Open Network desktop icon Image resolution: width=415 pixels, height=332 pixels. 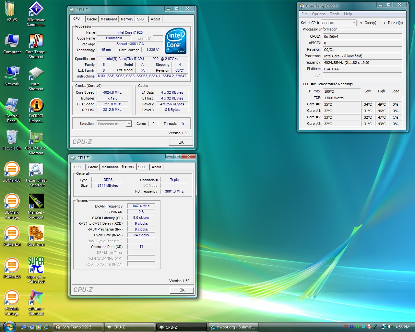tap(12, 76)
